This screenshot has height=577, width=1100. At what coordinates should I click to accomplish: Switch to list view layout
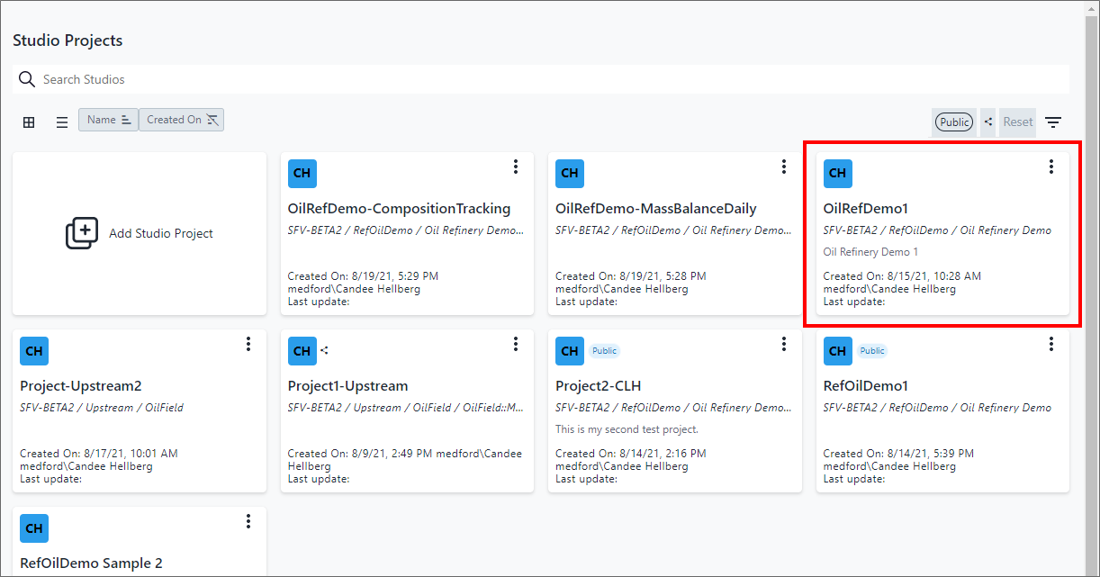62,122
